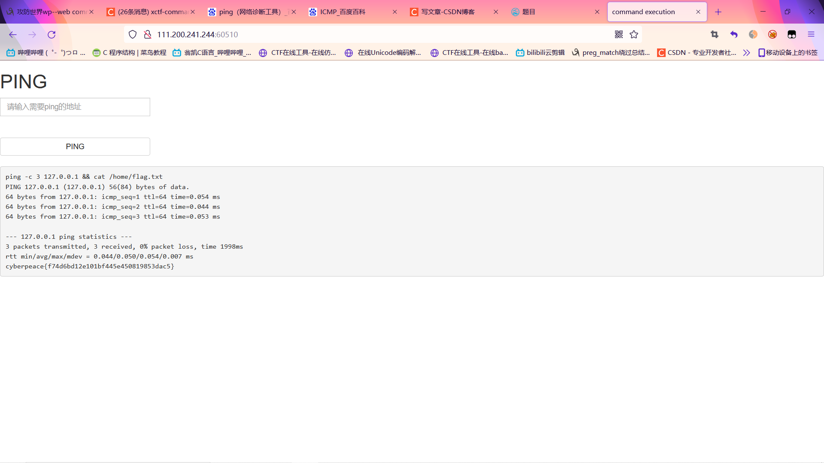824x463 pixels.
Task: Click the PING page heading
Action: tap(24, 81)
